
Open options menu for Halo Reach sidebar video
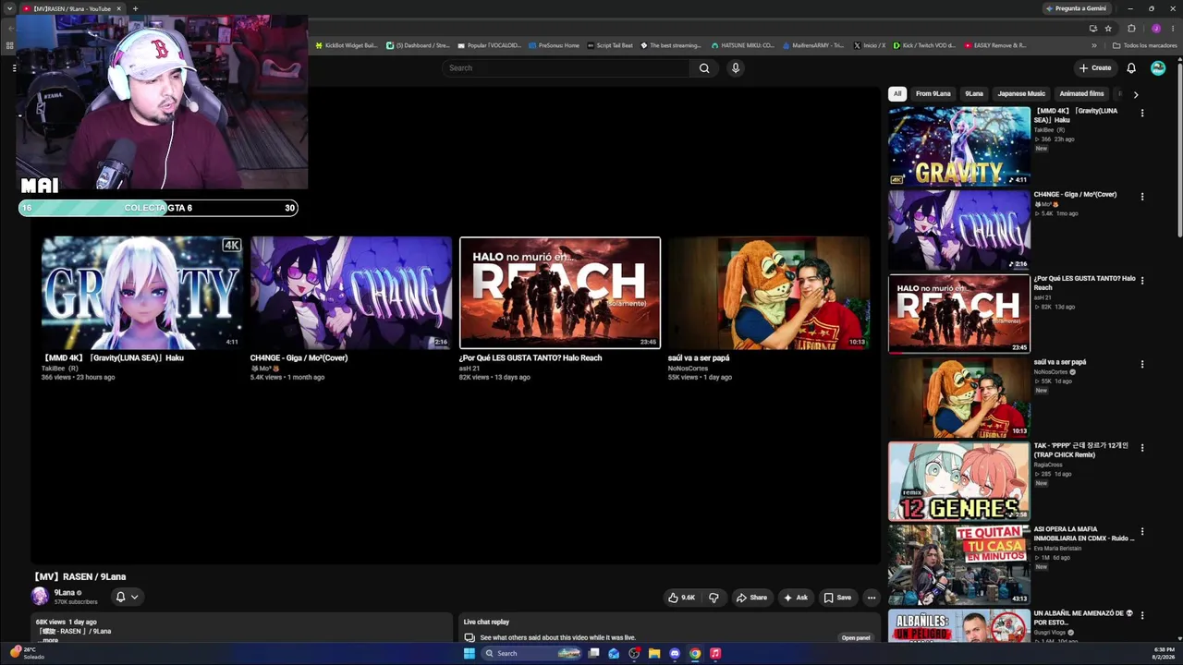1142,281
